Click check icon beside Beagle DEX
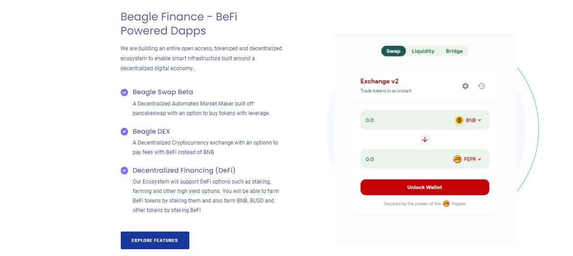The width and height of the screenshot is (573, 256). coord(124,131)
